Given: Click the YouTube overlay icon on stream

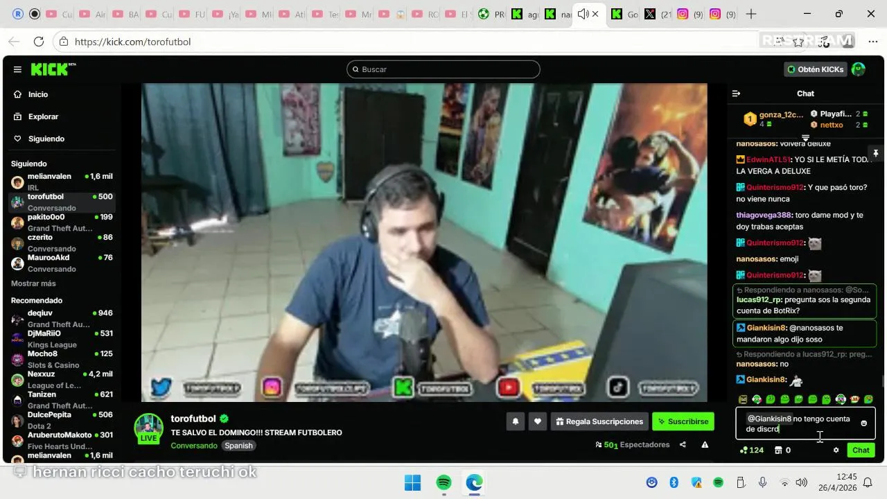Looking at the screenshot, I should [509, 388].
